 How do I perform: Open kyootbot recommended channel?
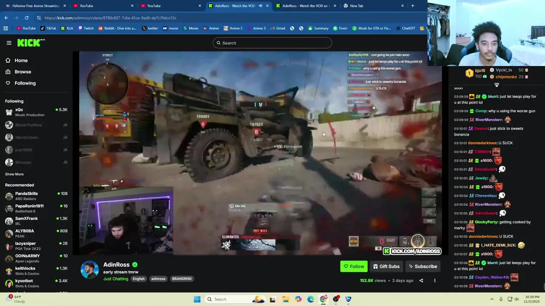[x=36, y=283]
